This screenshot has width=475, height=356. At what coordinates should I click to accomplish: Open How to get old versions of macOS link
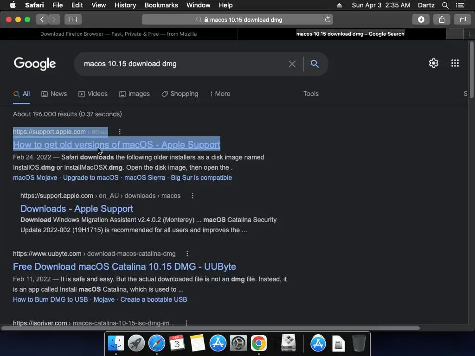pyautogui.click(x=116, y=145)
